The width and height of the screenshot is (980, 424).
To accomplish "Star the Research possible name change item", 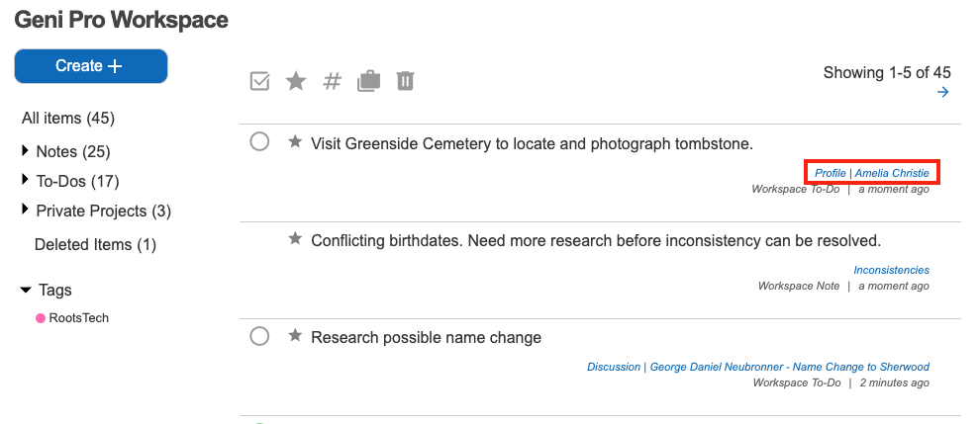I will tap(294, 336).
